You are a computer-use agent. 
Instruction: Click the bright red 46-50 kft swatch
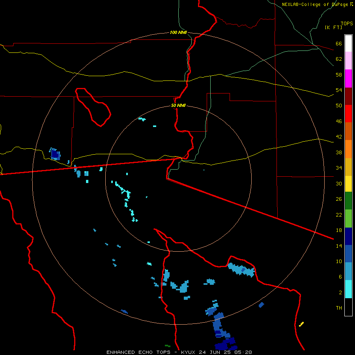(x=348, y=114)
